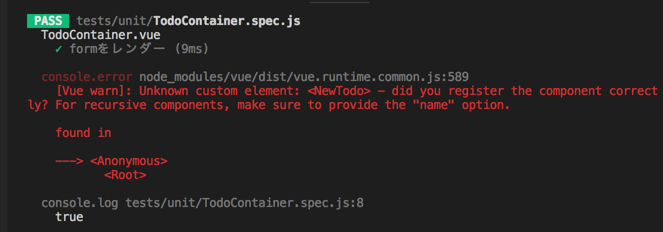
Task: Click the 'found in' line
Action: pyautogui.click(x=83, y=133)
